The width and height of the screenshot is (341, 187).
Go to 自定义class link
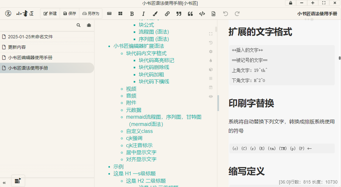pos(139,131)
